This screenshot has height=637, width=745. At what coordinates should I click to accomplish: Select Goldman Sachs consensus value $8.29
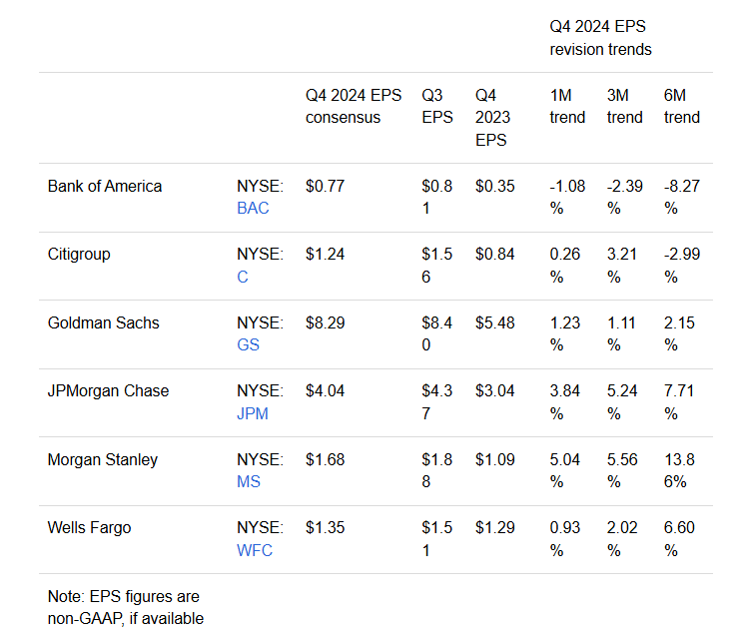tap(326, 322)
